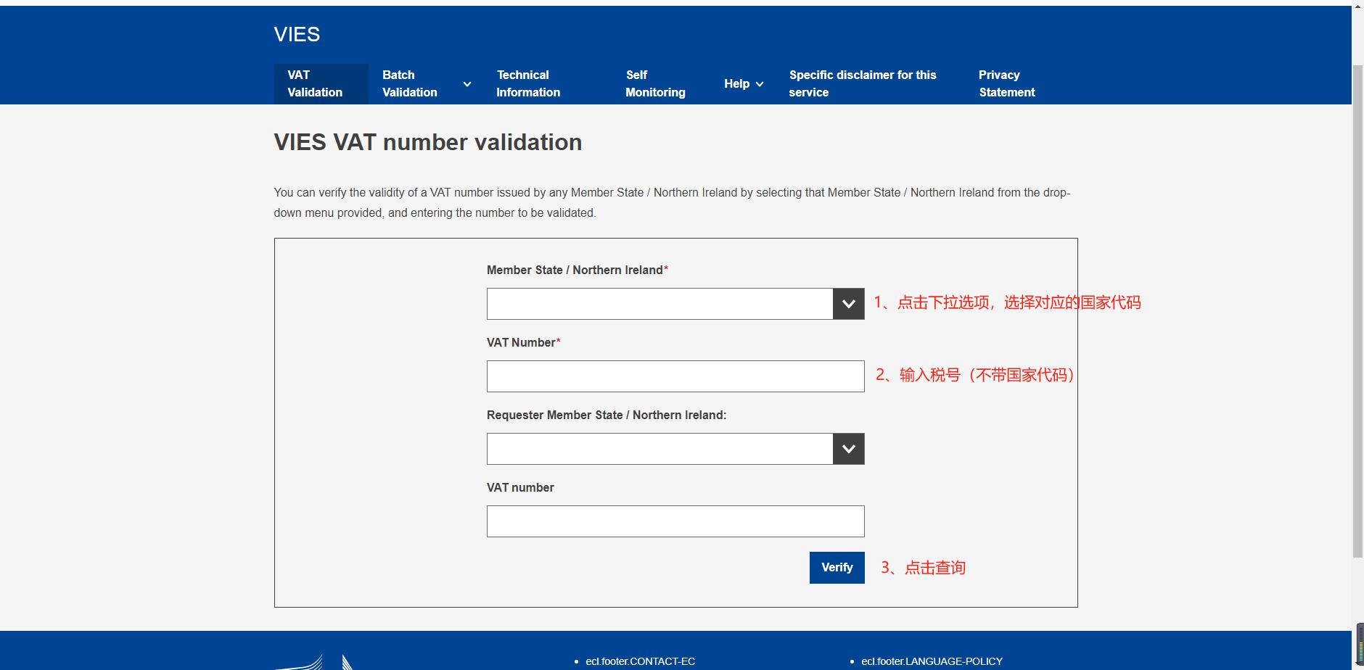The image size is (1364, 670).
Task: Open the VAT Validation tab
Action: [321, 84]
